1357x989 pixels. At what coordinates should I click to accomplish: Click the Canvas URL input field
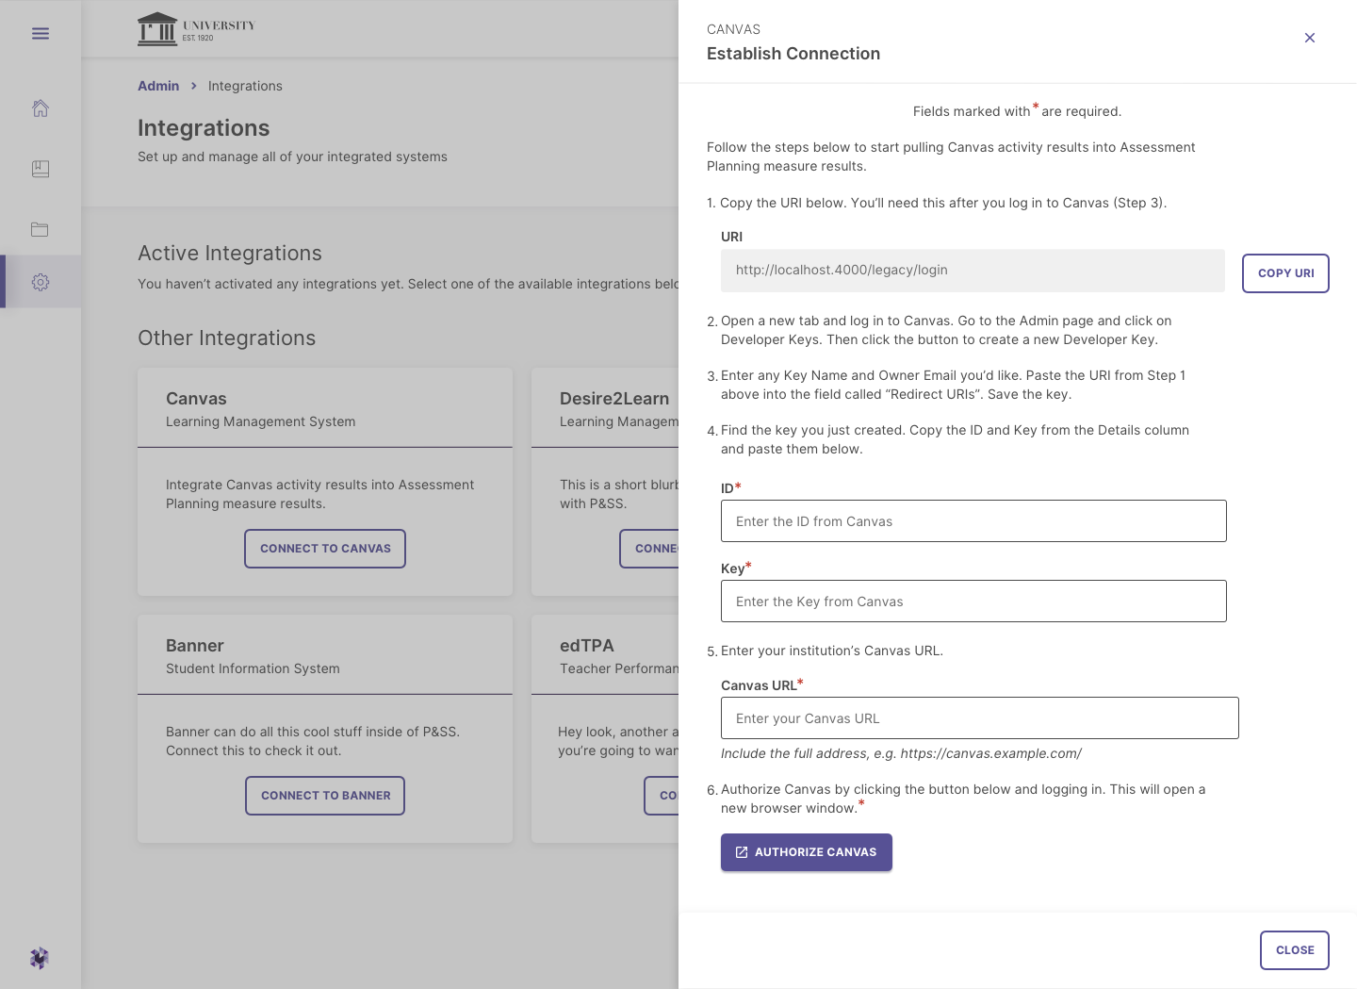pyautogui.click(x=980, y=718)
